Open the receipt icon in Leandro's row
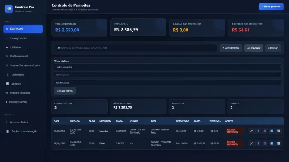289x162 pixels. pyautogui.click(x=258, y=131)
